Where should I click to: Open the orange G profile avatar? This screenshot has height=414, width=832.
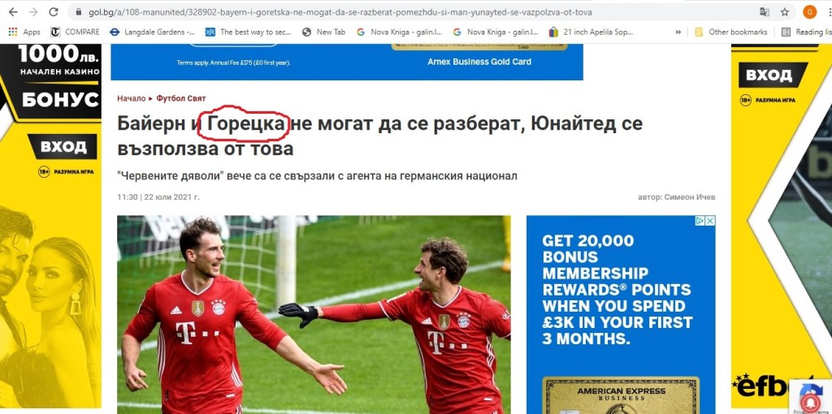tap(810, 11)
